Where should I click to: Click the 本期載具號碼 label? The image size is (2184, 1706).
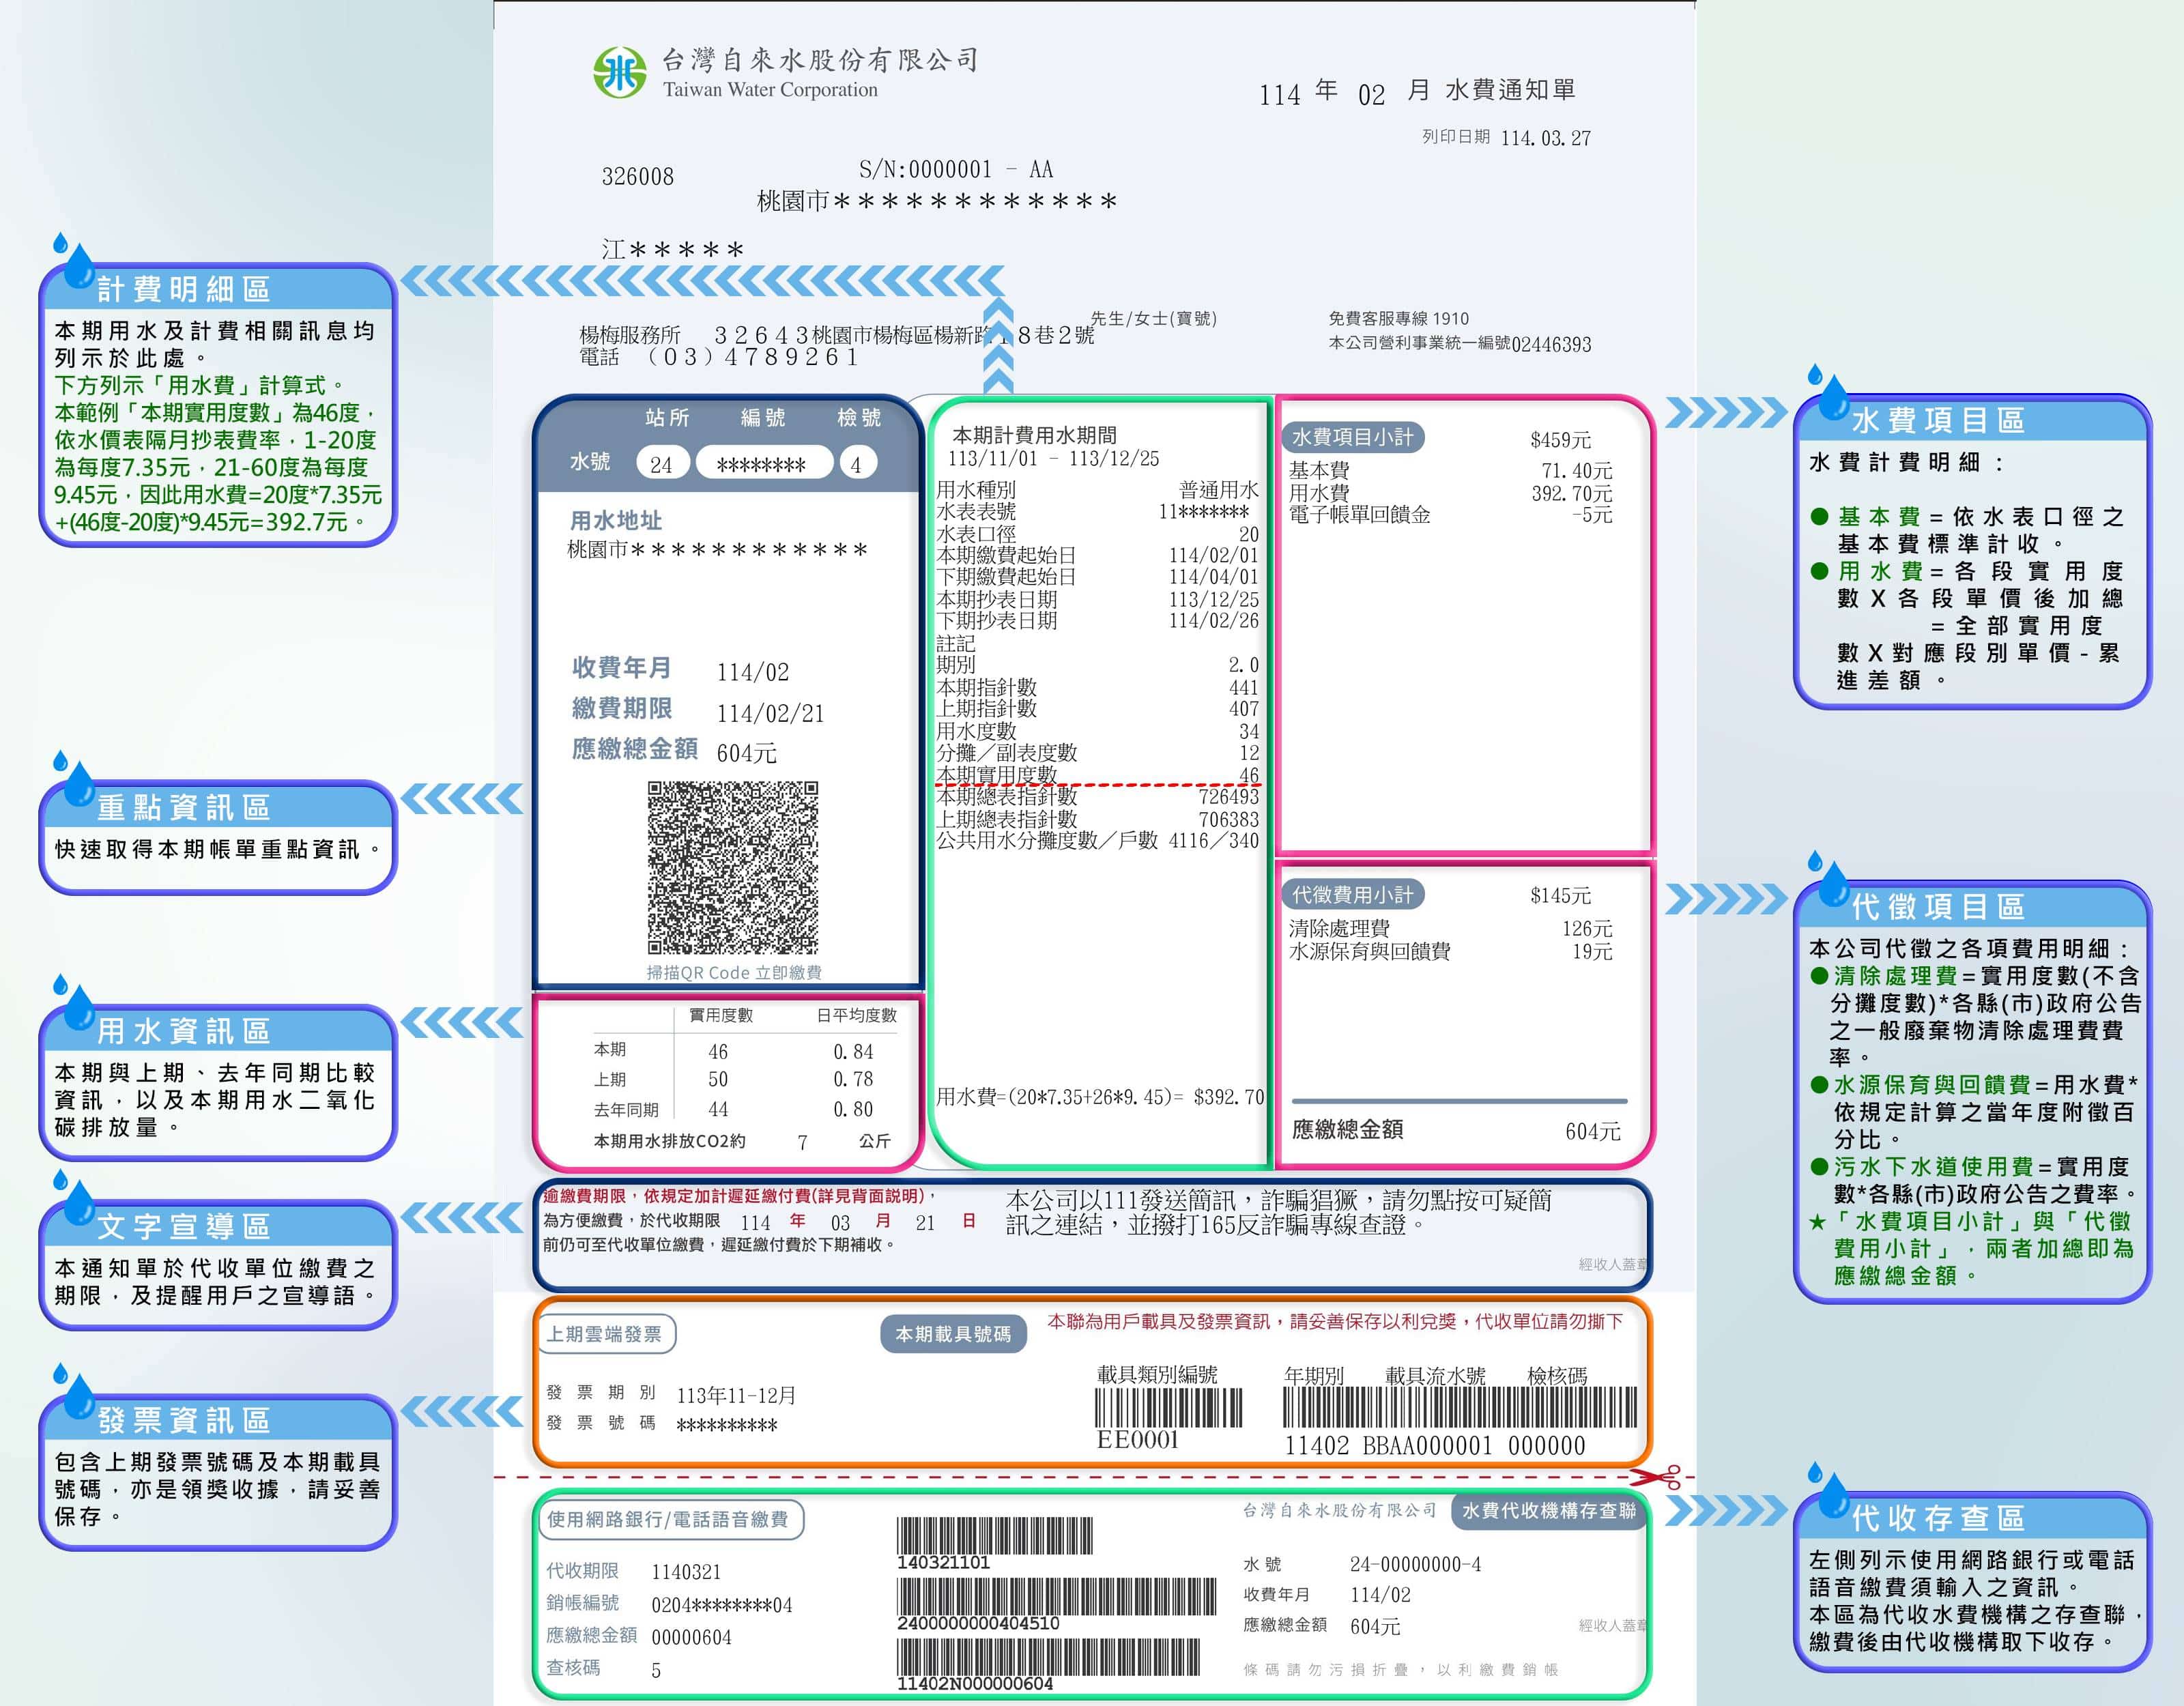[953, 1334]
